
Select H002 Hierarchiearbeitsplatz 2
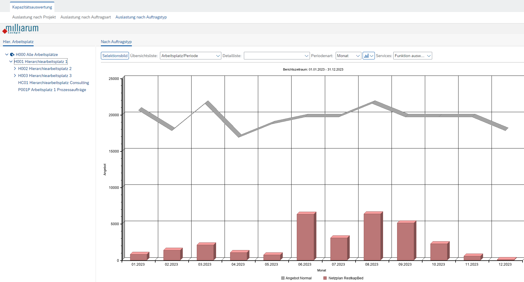[x=45, y=69]
